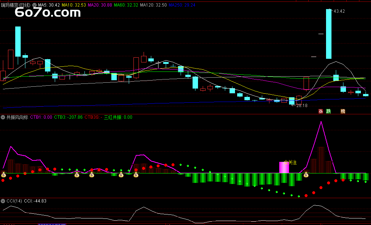This screenshot has height=225, width=371.
Task: Click the 三红共振: 0.00 value
Action: pyautogui.click(x=118, y=117)
